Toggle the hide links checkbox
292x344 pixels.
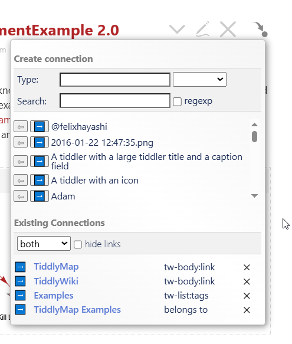[x=78, y=244]
